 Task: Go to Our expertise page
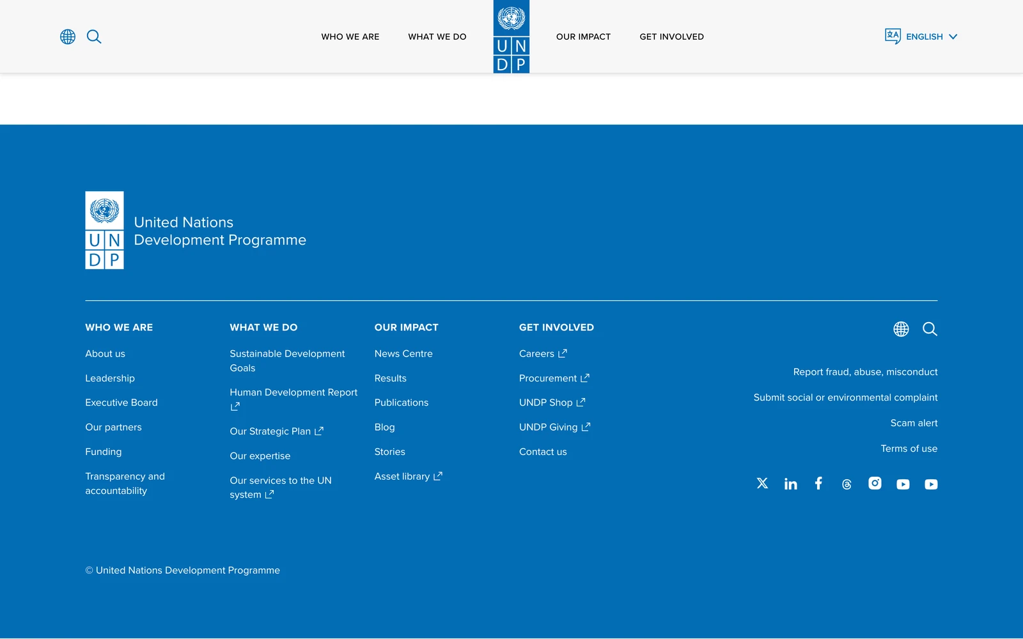click(x=260, y=456)
